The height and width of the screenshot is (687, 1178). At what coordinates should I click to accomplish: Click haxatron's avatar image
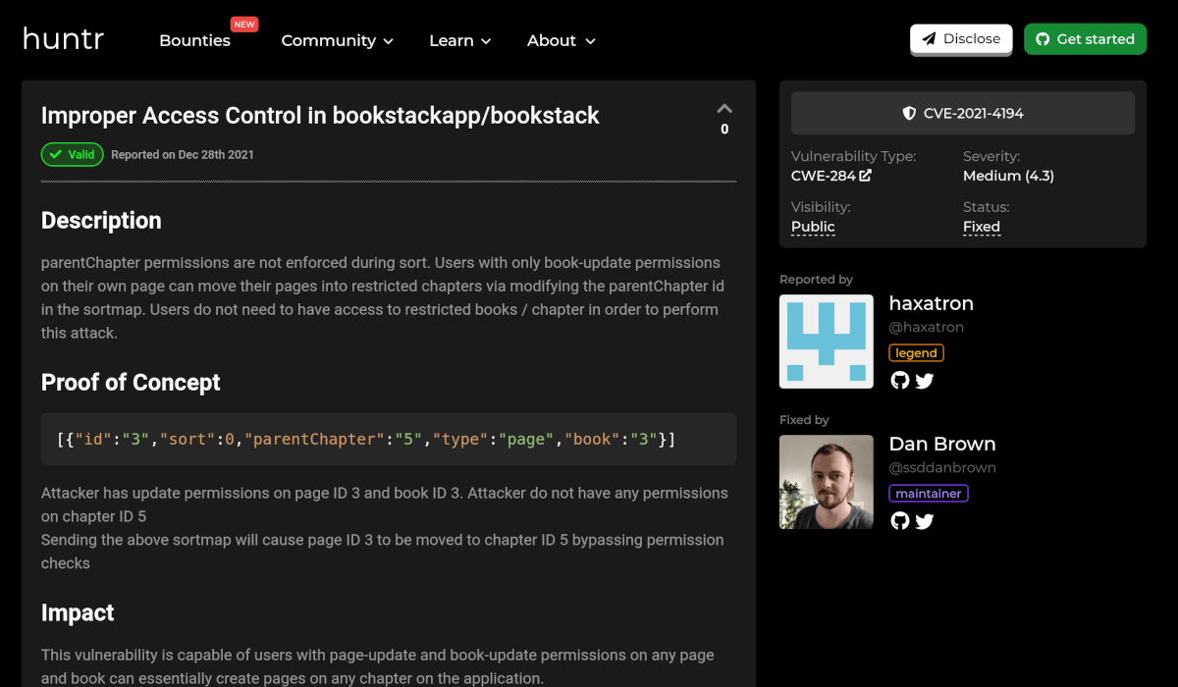coord(827,342)
